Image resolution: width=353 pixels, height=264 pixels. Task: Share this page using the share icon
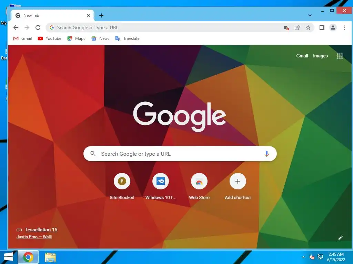click(297, 27)
